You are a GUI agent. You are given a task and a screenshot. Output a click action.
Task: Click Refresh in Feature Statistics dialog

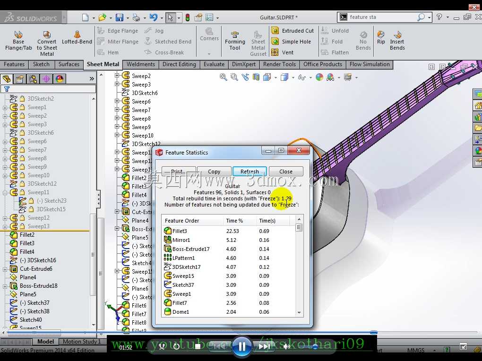pyautogui.click(x=250, y=172)
